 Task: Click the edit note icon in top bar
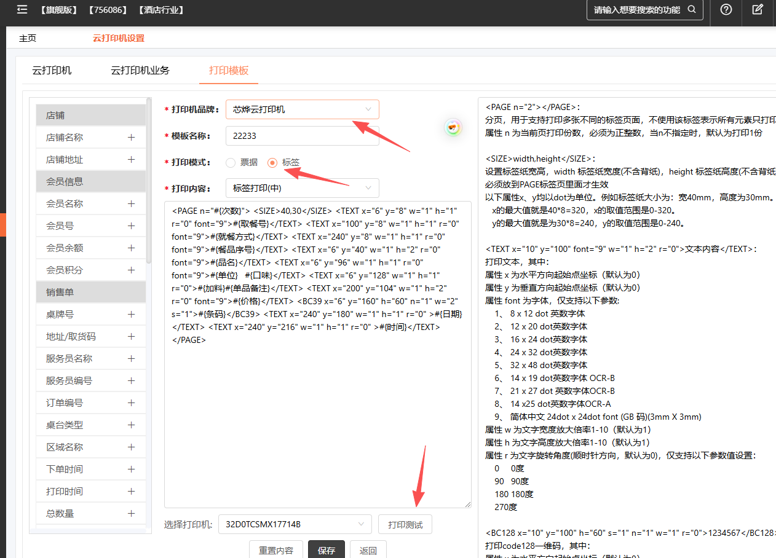point(758,10)
